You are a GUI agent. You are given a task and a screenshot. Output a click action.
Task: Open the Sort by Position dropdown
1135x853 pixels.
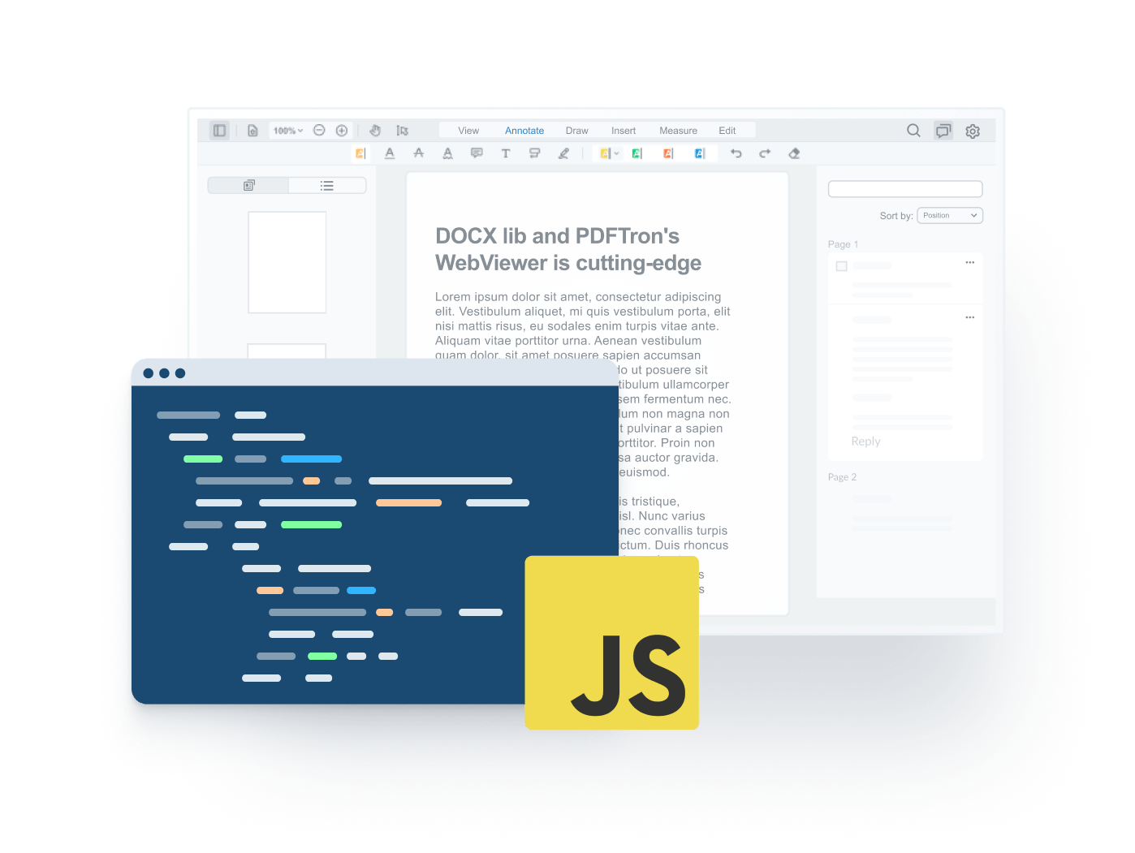tap(950, 215)
